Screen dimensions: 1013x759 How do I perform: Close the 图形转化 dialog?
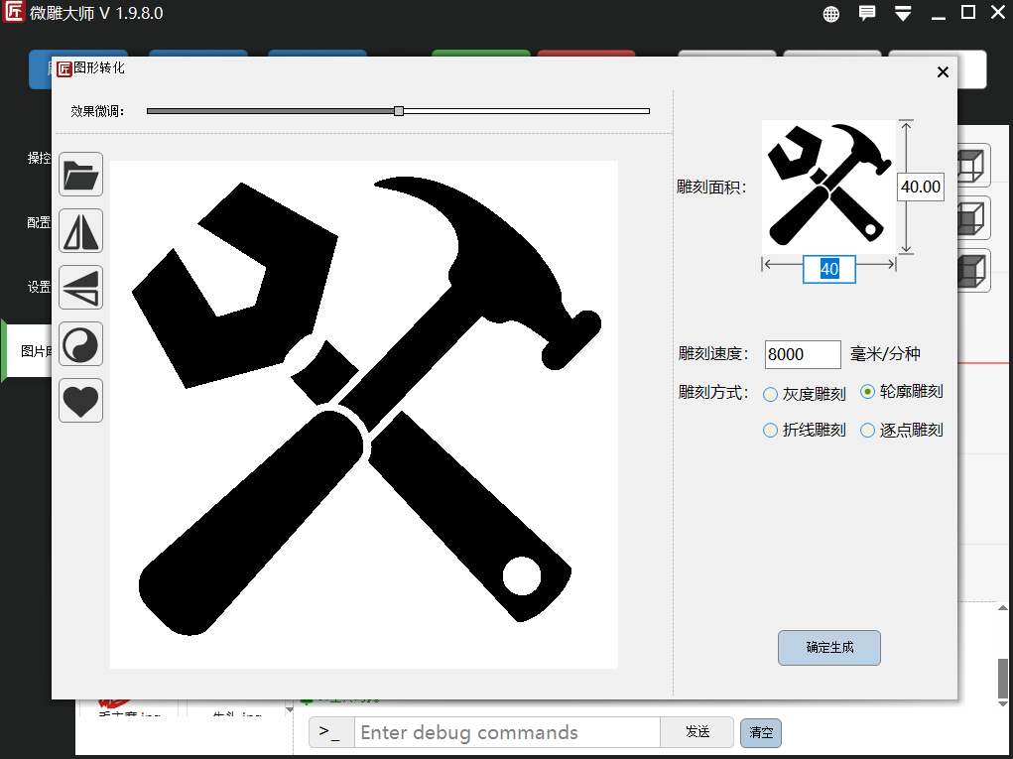[x=943, y=72]
